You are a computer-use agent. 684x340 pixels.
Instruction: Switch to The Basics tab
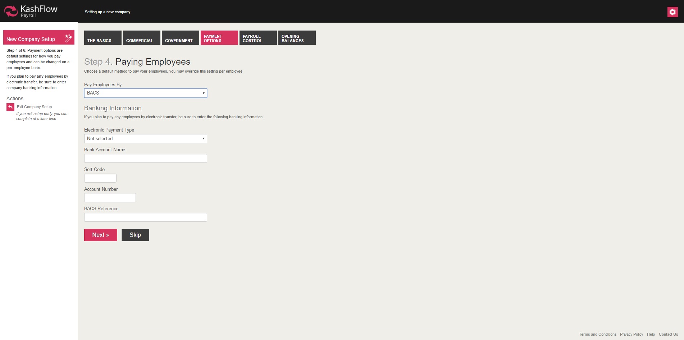click(102, 38)
